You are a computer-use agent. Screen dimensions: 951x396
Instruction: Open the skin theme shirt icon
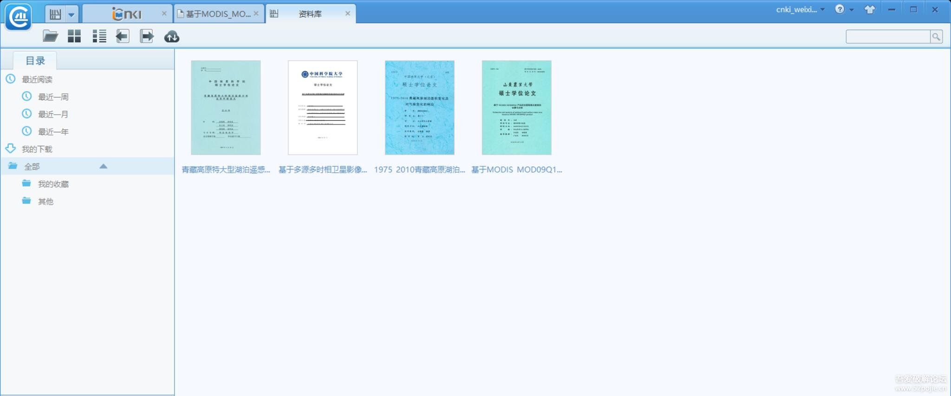(870, 10)
